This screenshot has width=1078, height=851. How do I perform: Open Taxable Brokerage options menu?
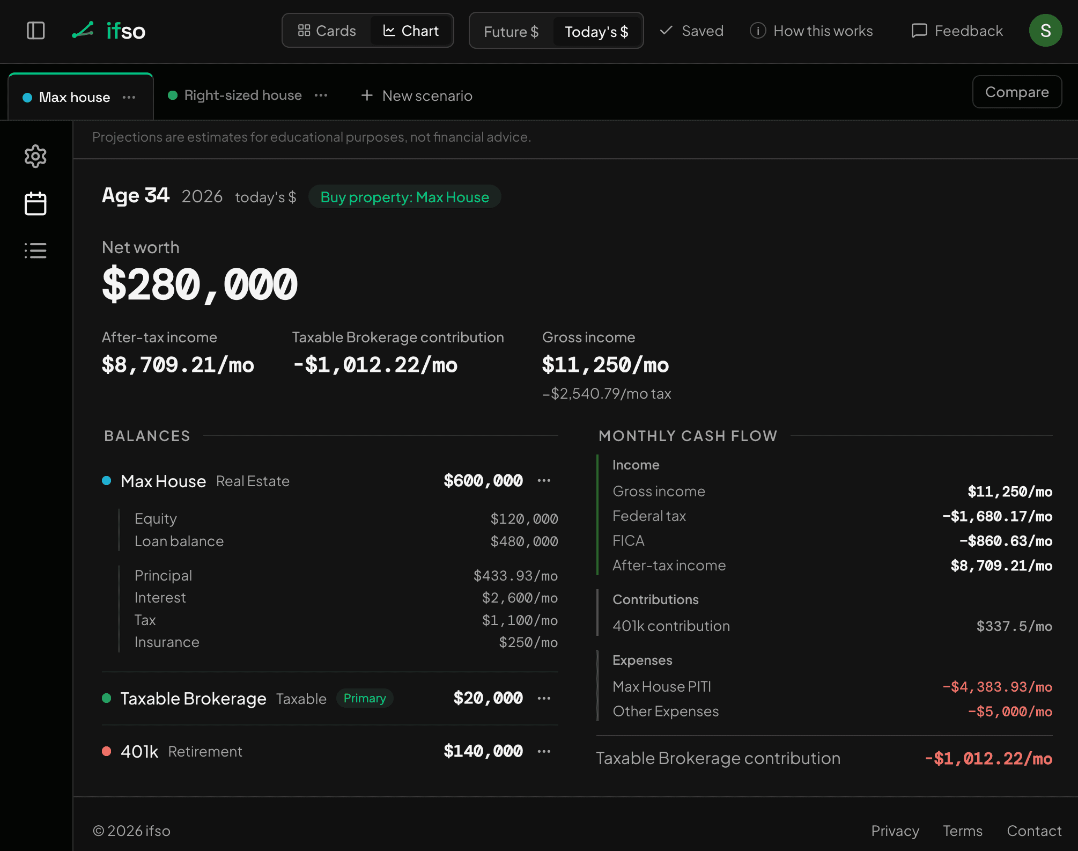[x=544, y=698]
